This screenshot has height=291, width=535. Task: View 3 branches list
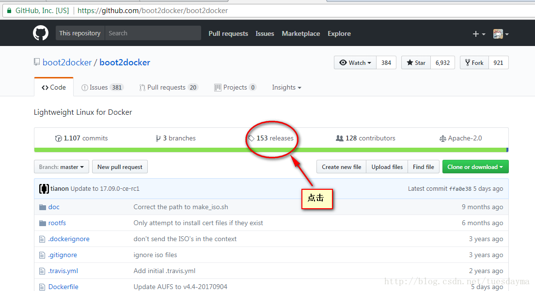pos(175,138)
